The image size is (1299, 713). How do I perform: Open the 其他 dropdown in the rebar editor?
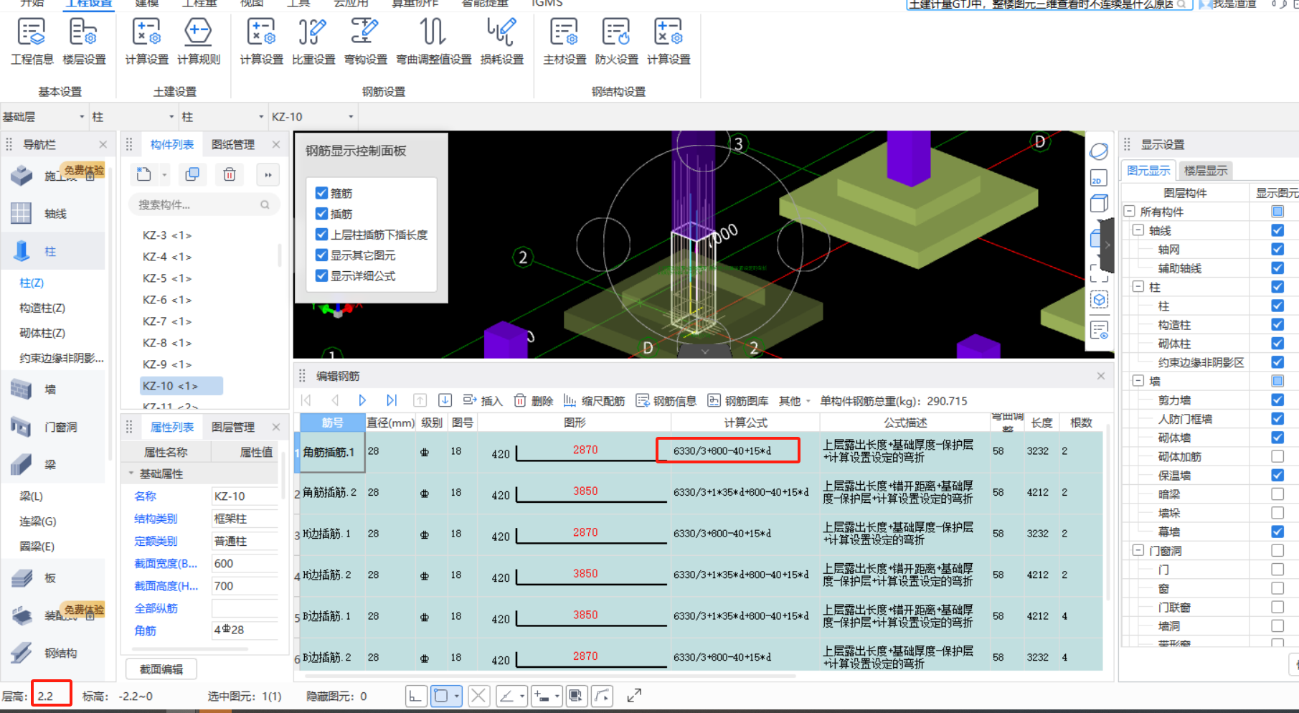(795, 400)
